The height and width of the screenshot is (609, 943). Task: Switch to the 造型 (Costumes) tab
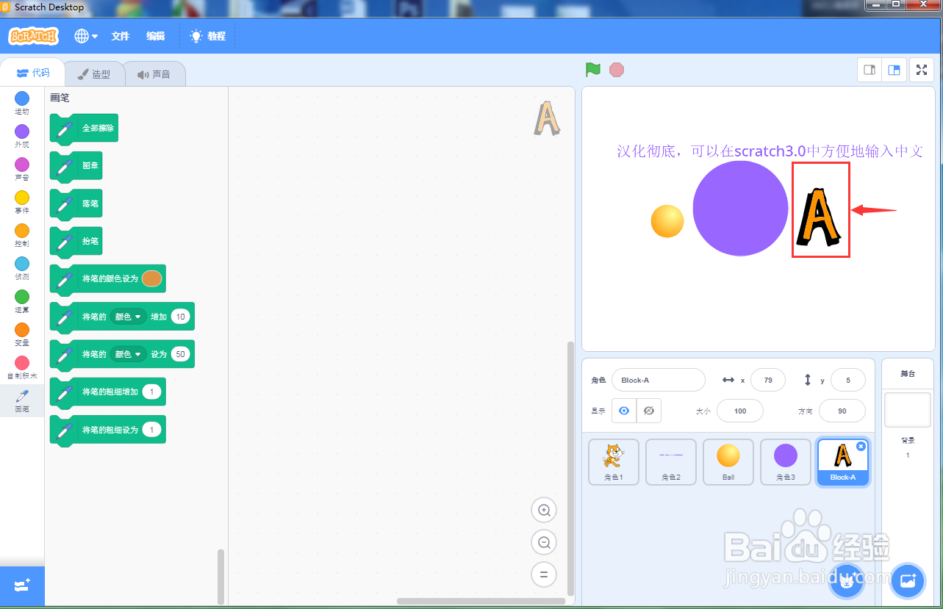[94, 73]
